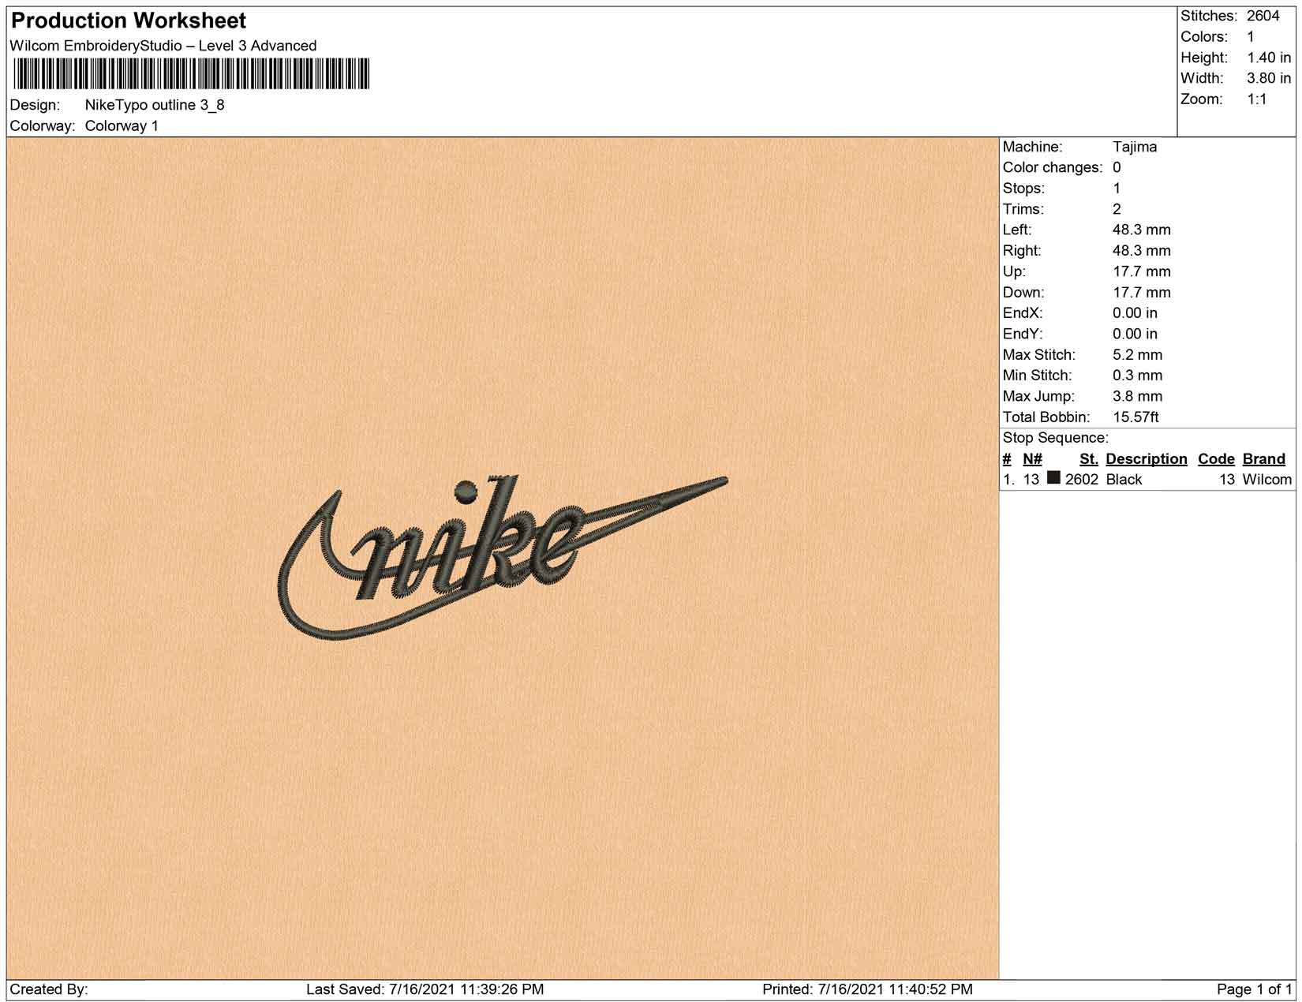This screenshot has width=1302, height=1002.
Task: Click the EndX label
Action: pos(1022,313)
